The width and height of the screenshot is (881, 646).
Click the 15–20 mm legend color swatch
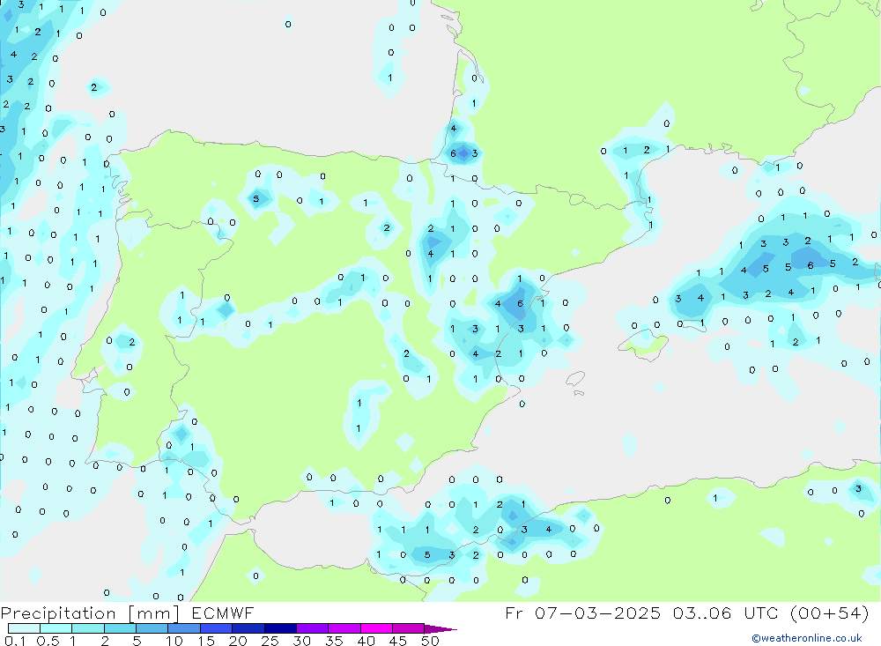(217, 628)
